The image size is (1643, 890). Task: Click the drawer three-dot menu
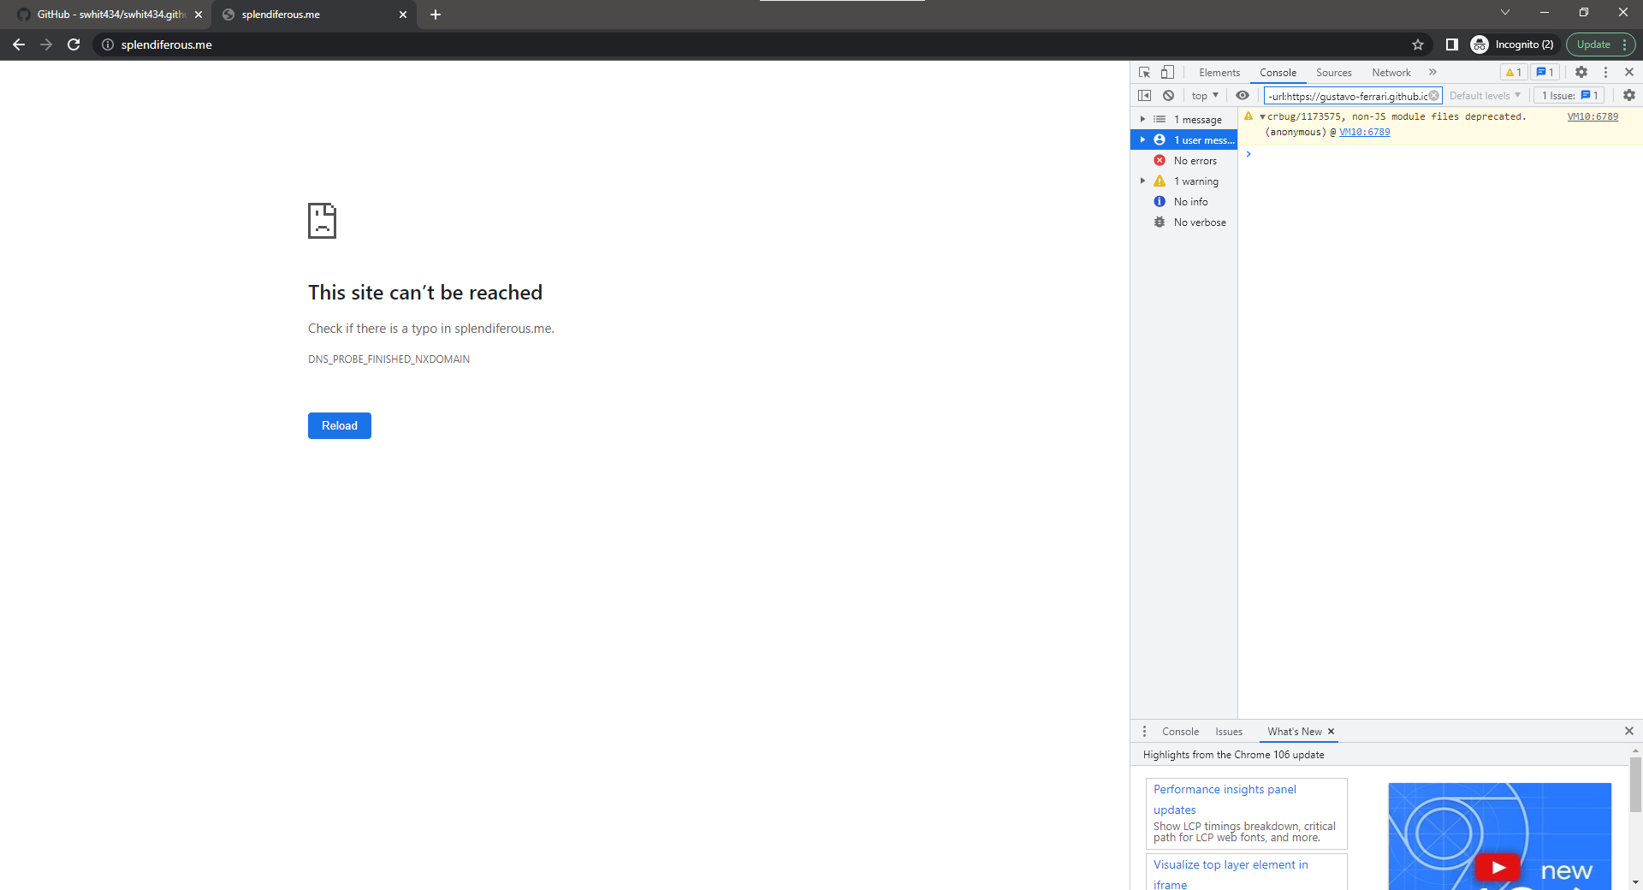1144,732
